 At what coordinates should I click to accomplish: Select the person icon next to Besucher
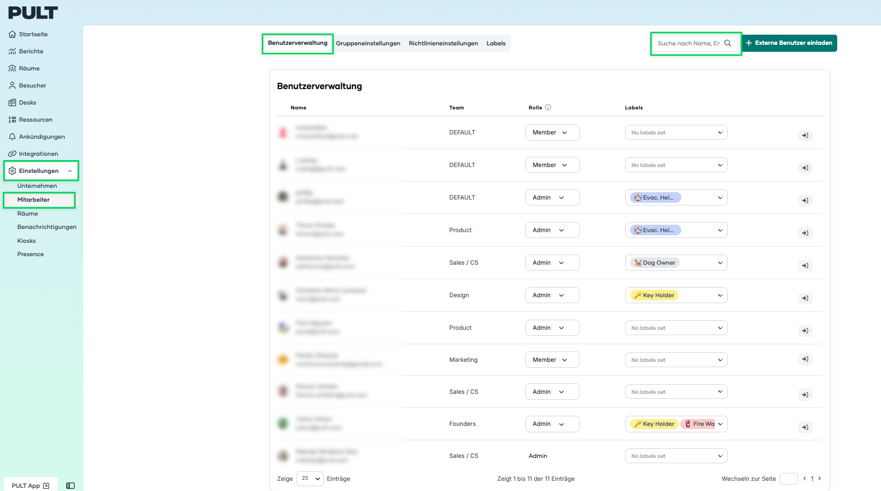coord(12,85)
